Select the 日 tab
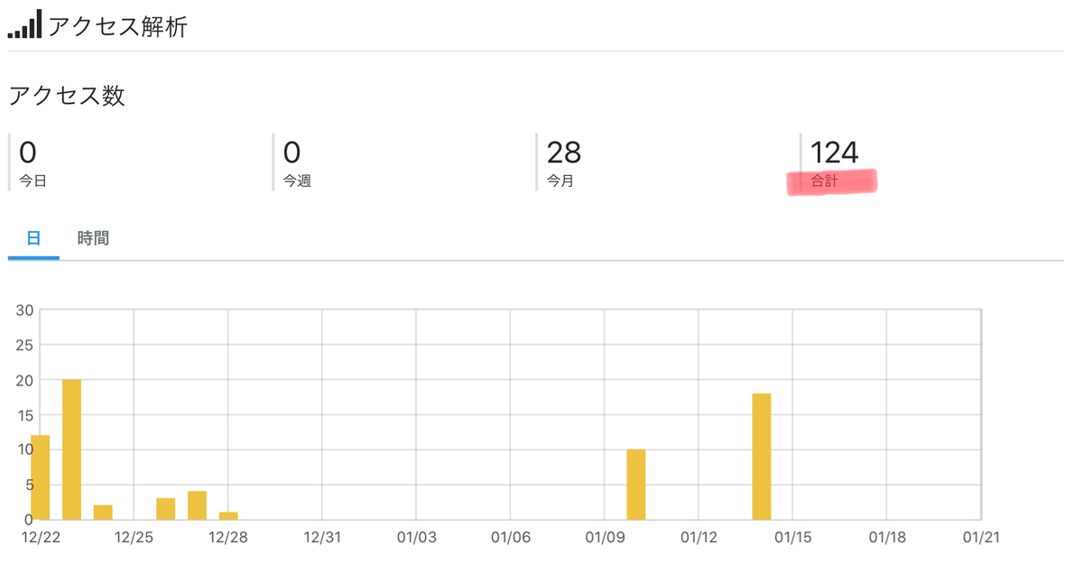 pyautogui.click(x=33, y=238)
